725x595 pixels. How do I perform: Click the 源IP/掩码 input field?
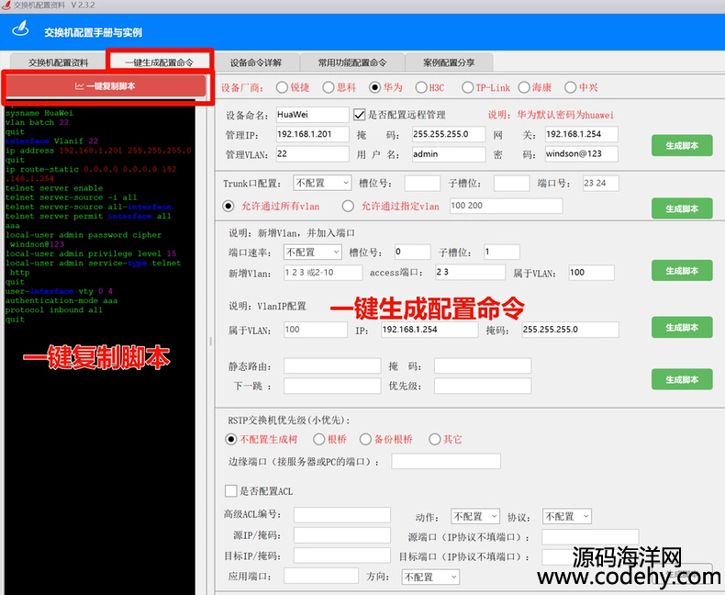[x=342, y=535]
